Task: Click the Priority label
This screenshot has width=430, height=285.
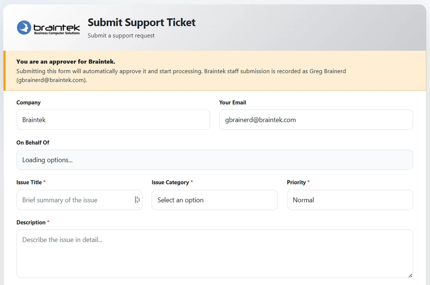Action: point(296,182)
